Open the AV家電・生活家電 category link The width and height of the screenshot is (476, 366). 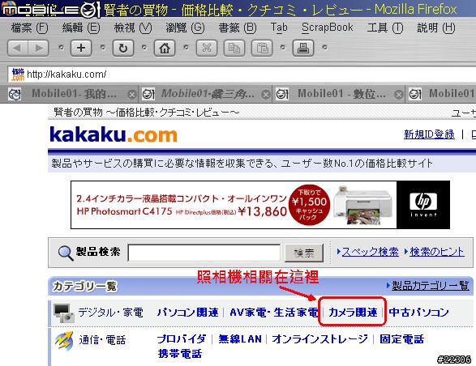[x=274, y=313]
